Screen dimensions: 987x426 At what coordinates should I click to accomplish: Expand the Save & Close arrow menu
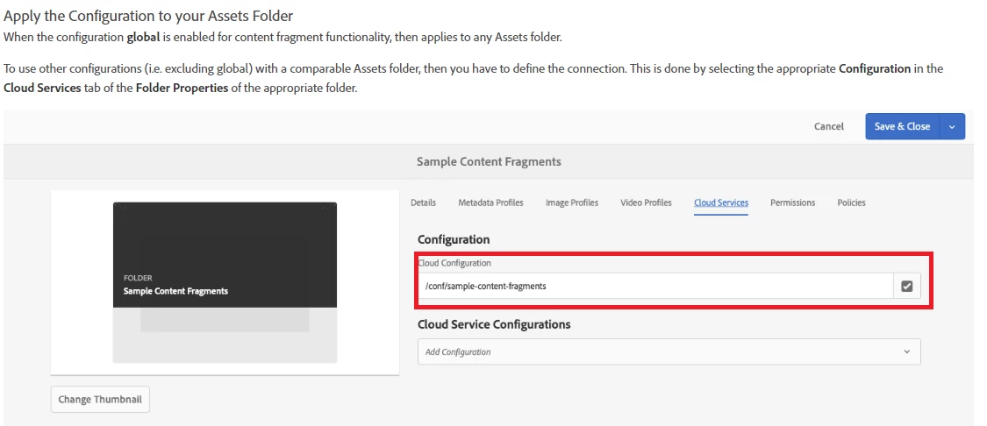[952, 126]
